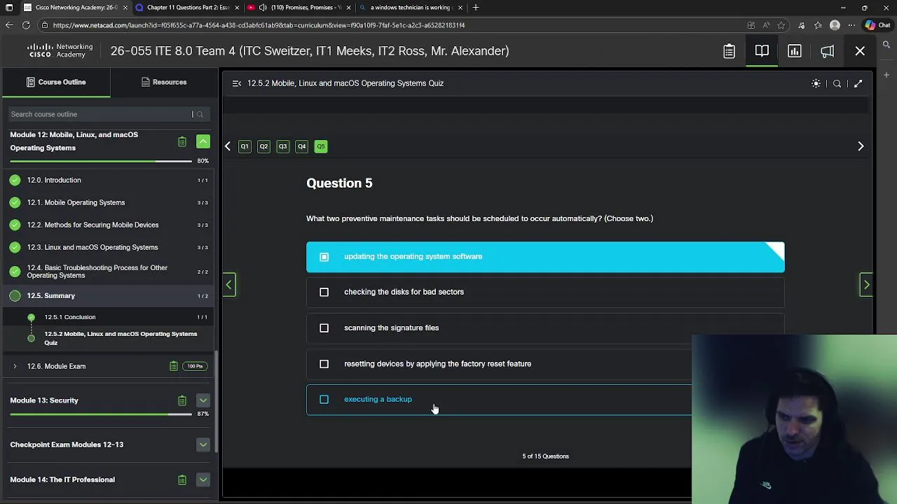
Task: Go to next question with right chevron
Action: point(861,146)
